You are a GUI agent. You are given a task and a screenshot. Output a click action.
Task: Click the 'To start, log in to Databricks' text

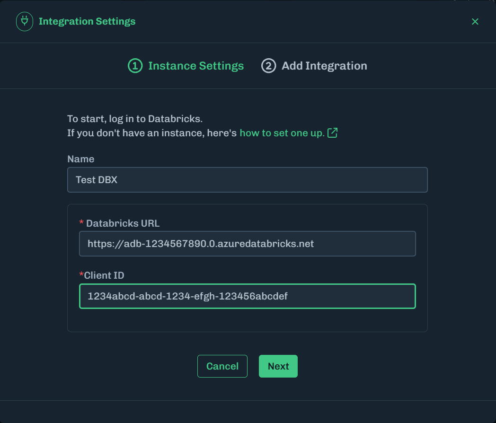tap(135, 119)
